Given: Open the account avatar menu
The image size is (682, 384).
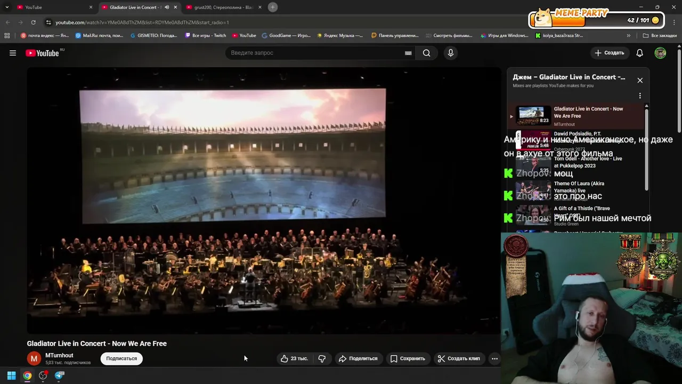Looking at the screenshot, I should (660, 53).
